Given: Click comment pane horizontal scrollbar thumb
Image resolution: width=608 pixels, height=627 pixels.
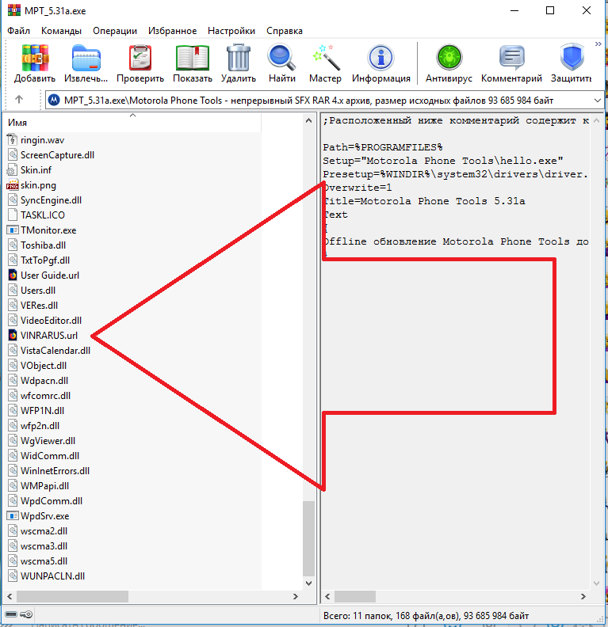Looking at the screenshot, I should tap(355, 596).
